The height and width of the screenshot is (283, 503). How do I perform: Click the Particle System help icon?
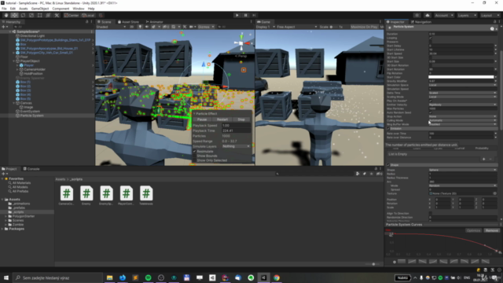492,28
